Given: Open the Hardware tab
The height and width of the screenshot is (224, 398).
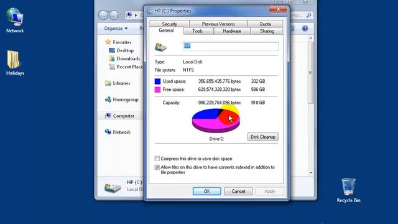Looking at the screenshot, I should pyautogui.click(x=232, y=31).
